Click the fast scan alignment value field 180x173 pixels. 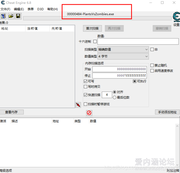[x=107, y=95]
